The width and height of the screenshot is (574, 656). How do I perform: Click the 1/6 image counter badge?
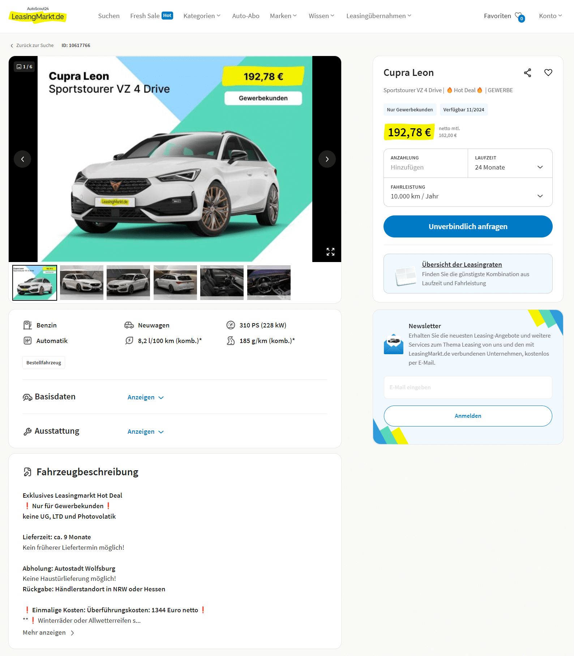(24, 67)
